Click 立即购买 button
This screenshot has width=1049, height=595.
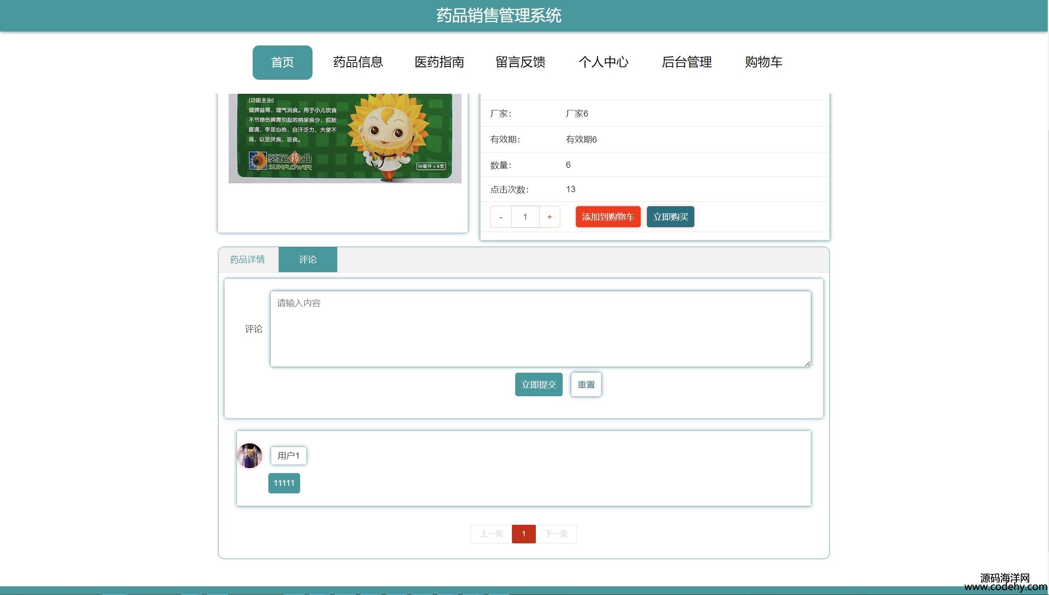point(670,217)
